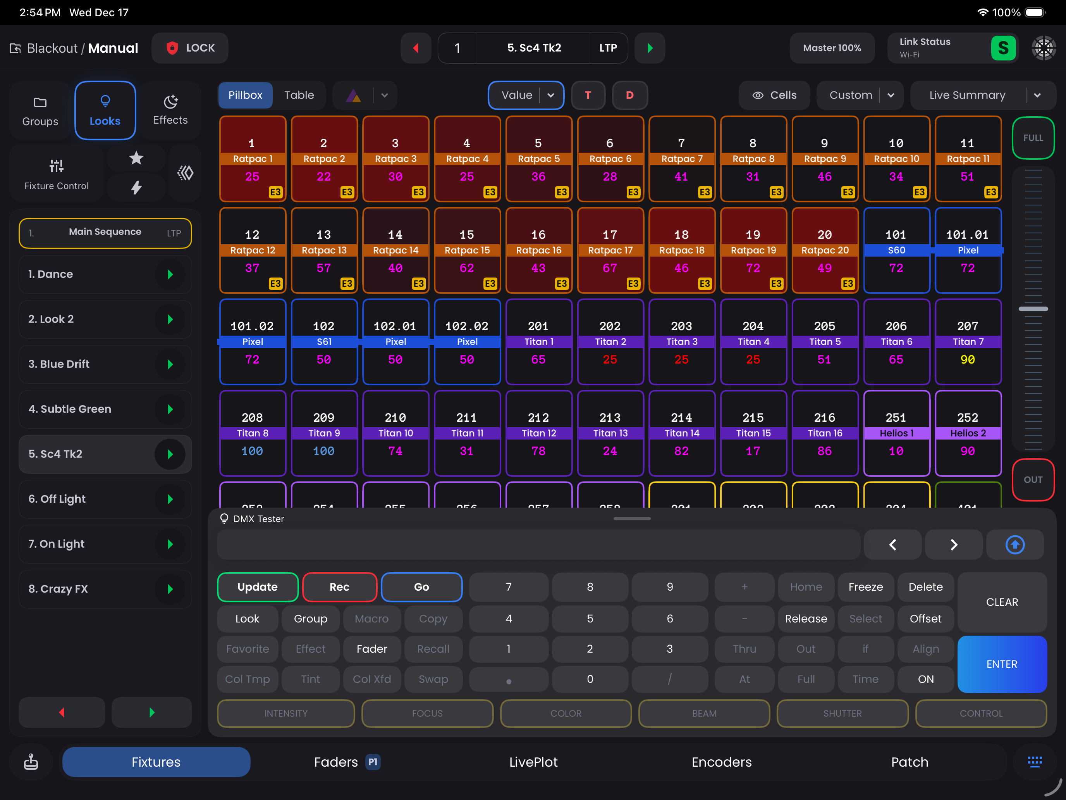The width and height of the screenshot is (1066, 800).
Task: Toggle the red D button
Action: coord(629,95)
